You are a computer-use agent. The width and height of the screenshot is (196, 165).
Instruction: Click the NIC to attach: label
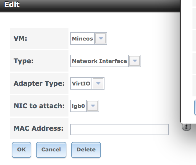click(x=39, y=106)
